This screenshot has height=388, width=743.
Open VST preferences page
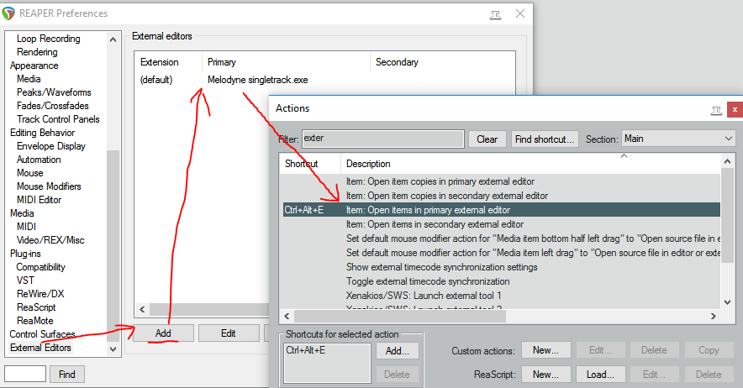point(25,281)
